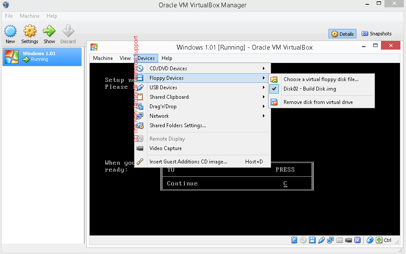Image resolution: width=406 pixels, height=254 pixels.
Task: Click the Windows flag icon in VM window title
Action: tap(94, 47)
